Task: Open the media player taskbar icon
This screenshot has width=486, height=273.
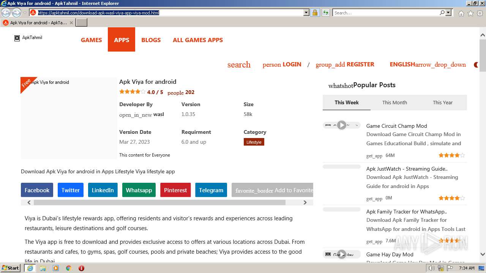Action: (56, 268)
